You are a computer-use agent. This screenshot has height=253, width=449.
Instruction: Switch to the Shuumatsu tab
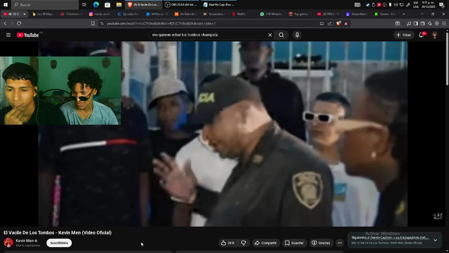point(214,14)
